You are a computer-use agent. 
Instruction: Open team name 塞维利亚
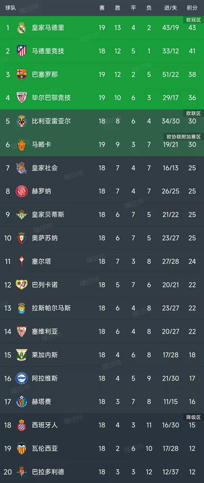45,332
